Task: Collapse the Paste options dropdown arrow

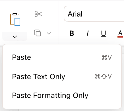Action: (15, 36)
